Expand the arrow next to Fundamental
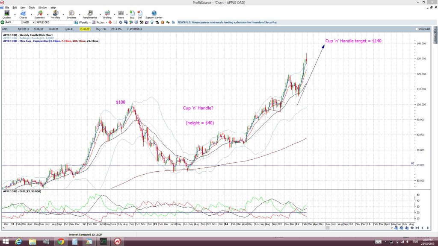The image size is (438, 246). tap(100, 14)
